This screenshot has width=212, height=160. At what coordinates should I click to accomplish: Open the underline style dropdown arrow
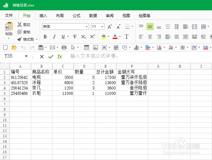click(68, 37)
